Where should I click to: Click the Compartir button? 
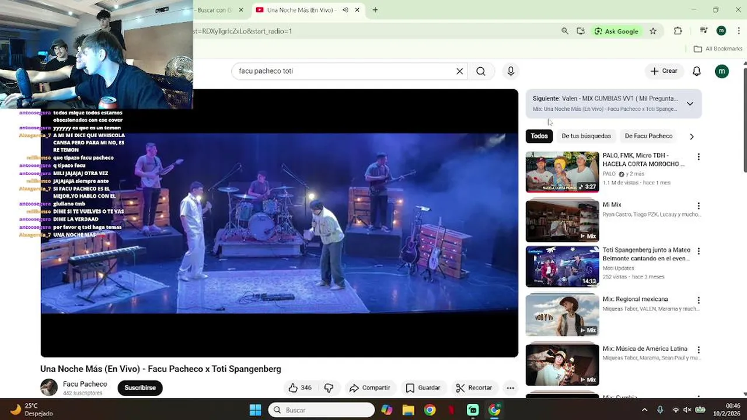369,388
